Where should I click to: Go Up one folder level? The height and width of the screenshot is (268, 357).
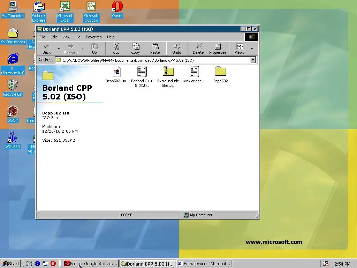tap(94, 49)
